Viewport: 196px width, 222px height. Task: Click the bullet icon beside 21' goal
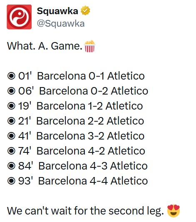[11, 121]
